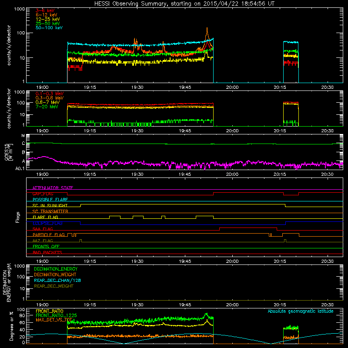Pick the SC_TRANSMITTER flag label
The width and height of the screenshot is (348, 348).
pos(50,211)
